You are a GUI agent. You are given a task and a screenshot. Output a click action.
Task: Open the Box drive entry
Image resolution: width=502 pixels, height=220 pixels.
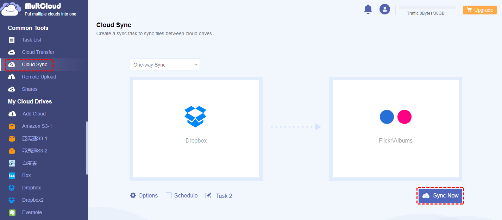[26, 175]
